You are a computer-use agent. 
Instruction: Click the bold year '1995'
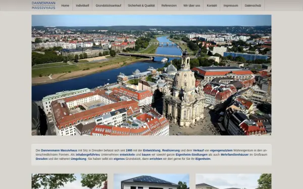tap(129, 150)
